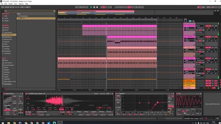Screen dimensions: 221x124
Task: Expand the highlighted LFO item in the browser
Action: 19,18
